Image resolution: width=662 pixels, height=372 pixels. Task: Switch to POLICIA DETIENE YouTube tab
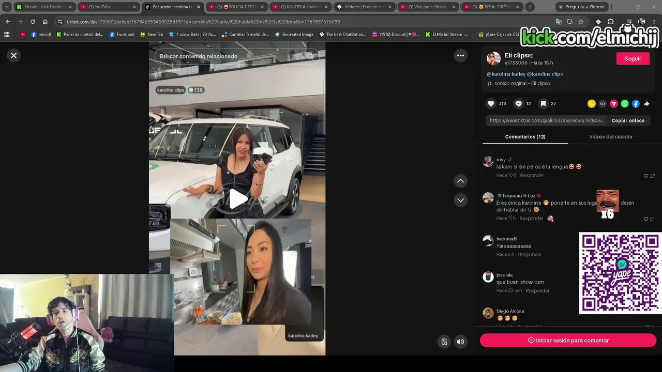pos(236,7)
